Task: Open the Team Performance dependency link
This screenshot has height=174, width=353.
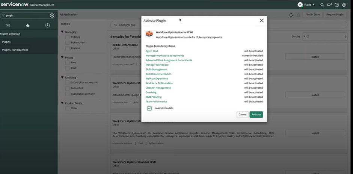Action: pos(156,101)
